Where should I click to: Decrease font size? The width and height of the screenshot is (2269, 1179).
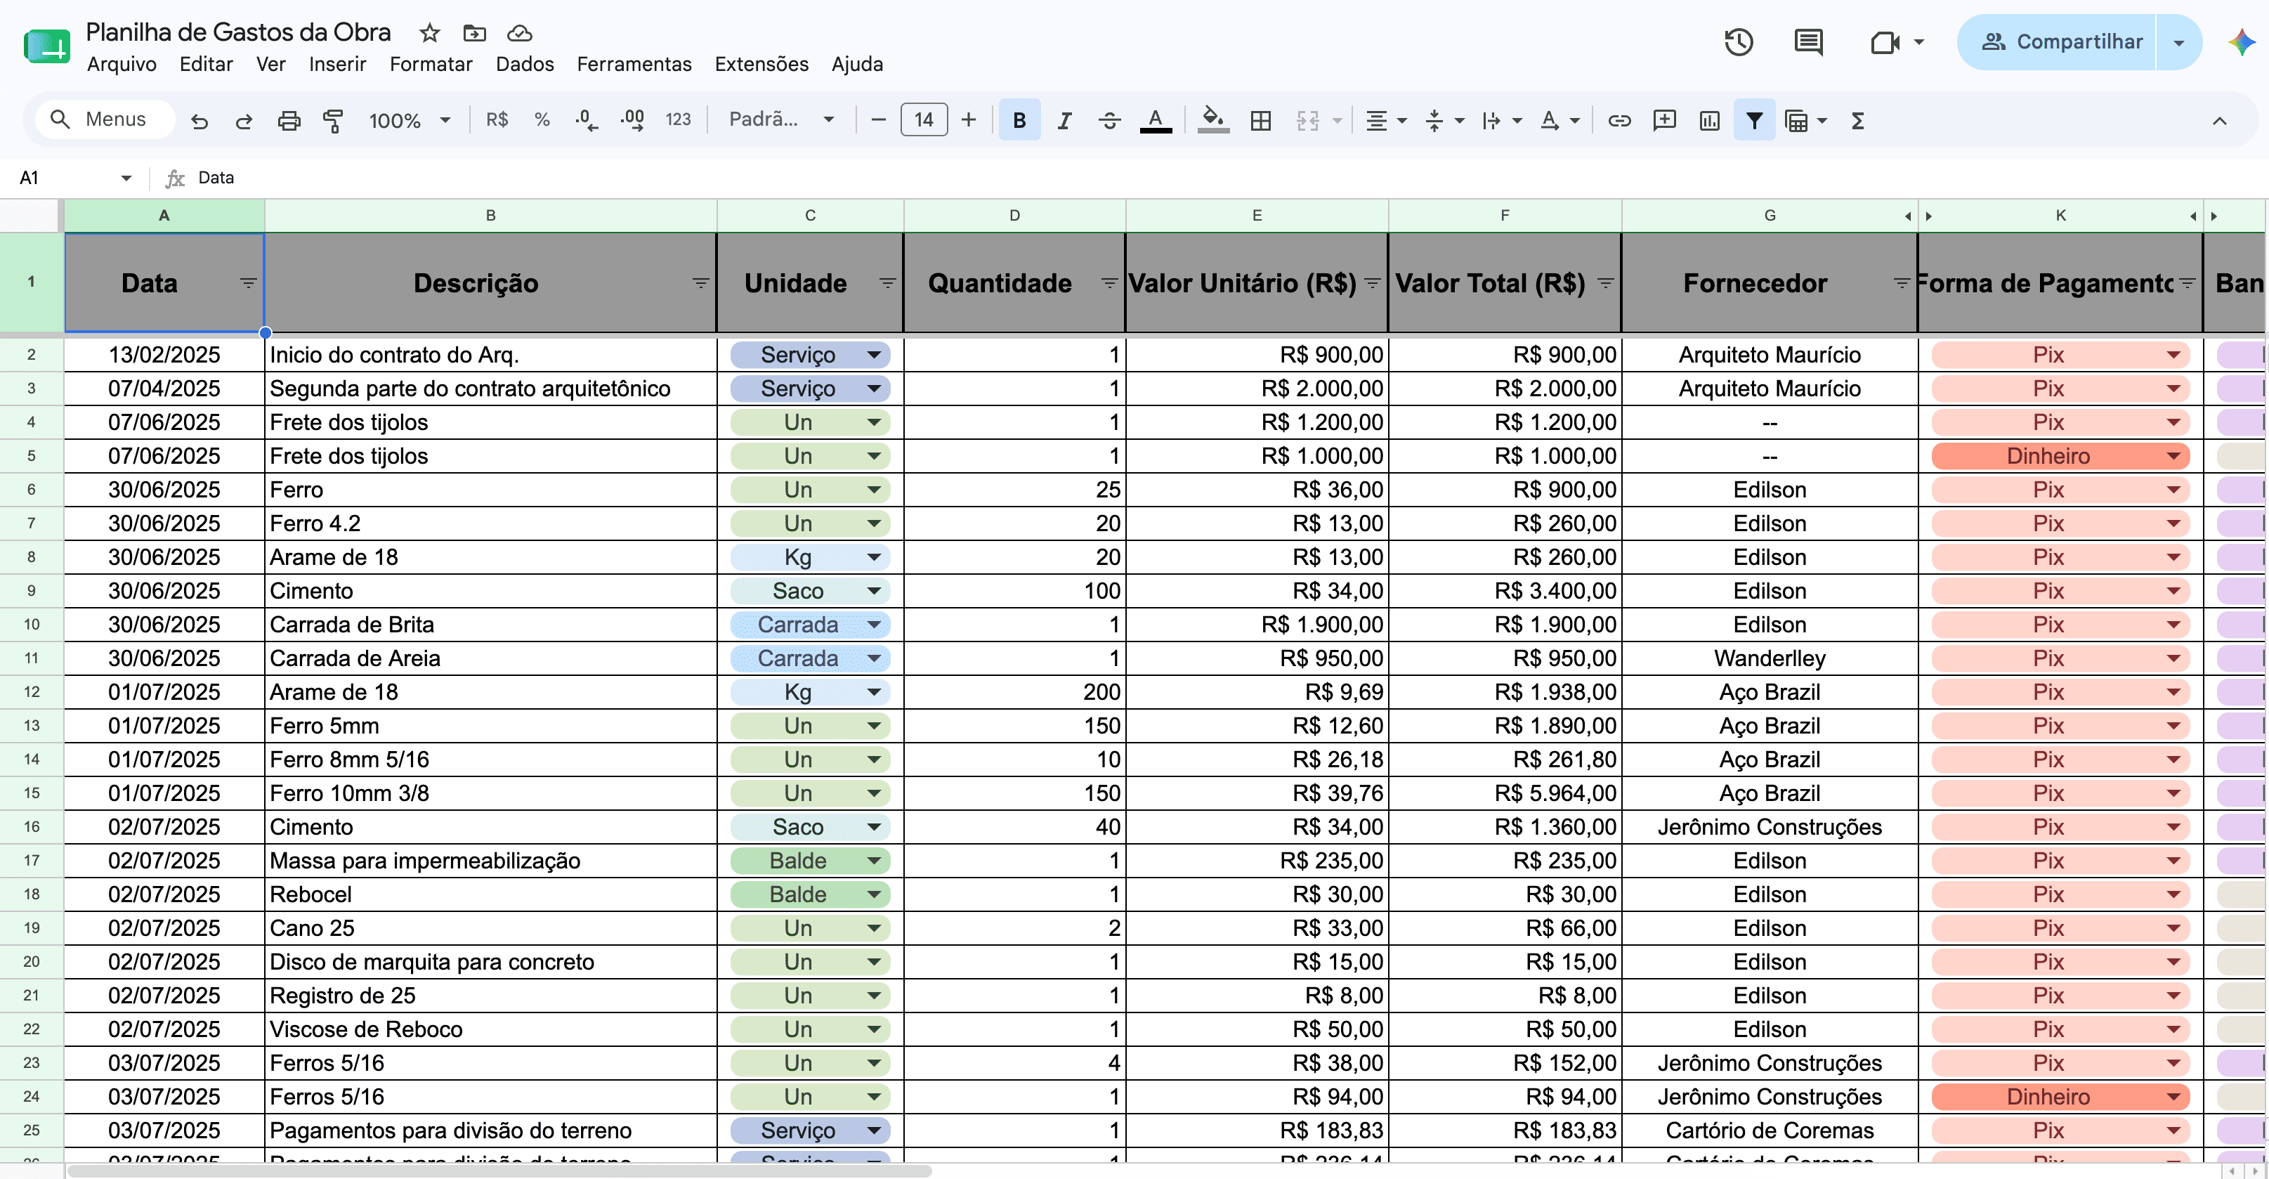click(x=877, y=121)
